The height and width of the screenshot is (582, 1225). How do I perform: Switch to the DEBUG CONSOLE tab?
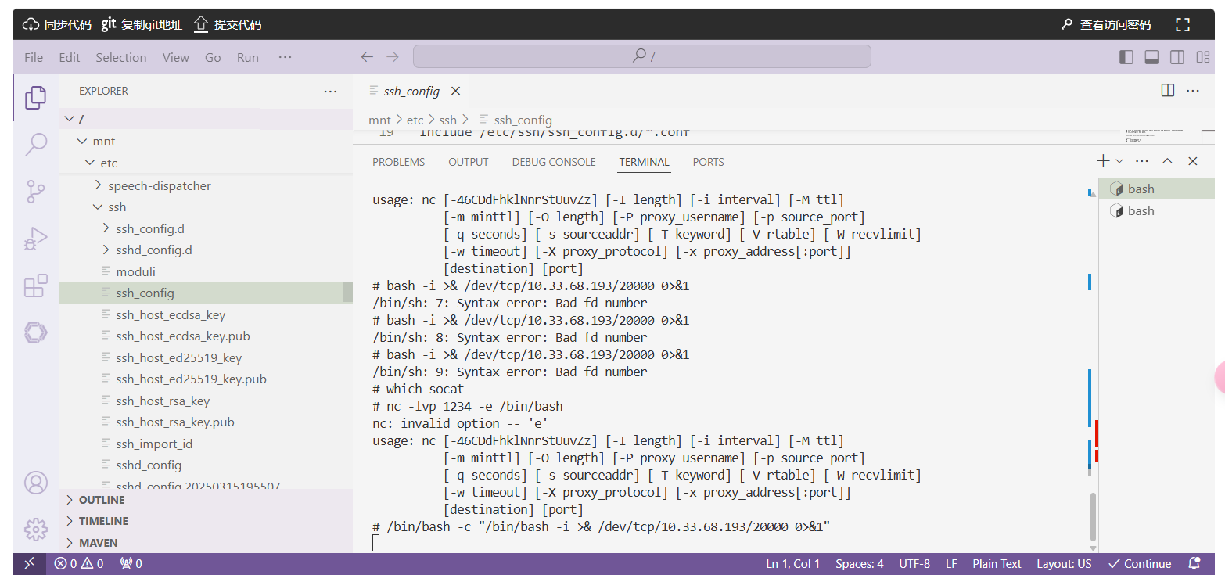[554, 162]
